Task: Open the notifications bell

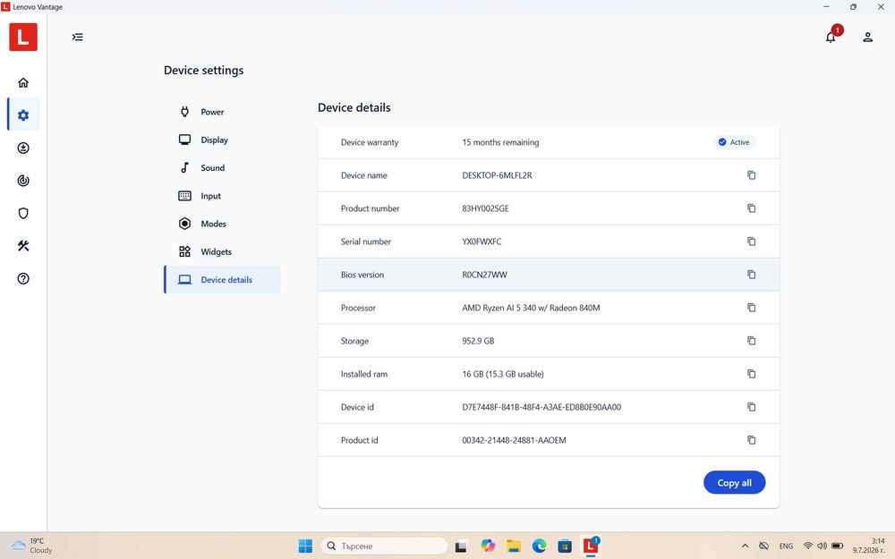Action: 831,37
